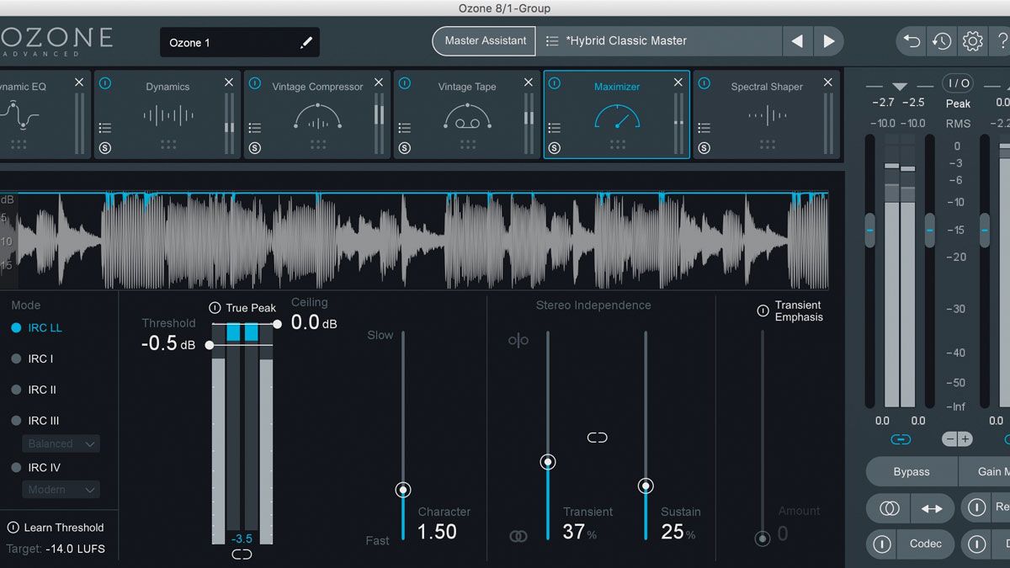
Task: Click the Dynamics waveform icon
Action: tap(167, 115)
